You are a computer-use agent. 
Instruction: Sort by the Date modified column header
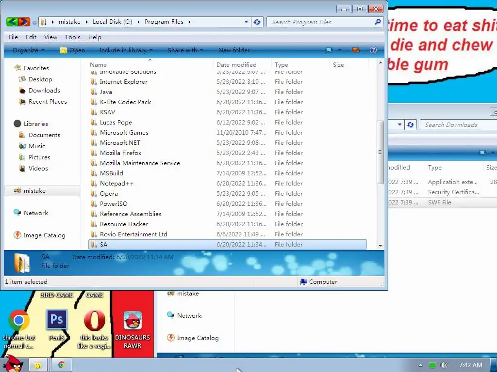coord(243,64)
